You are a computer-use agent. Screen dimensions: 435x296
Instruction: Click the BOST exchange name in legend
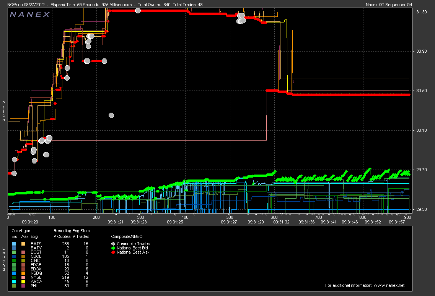(36, 252)
